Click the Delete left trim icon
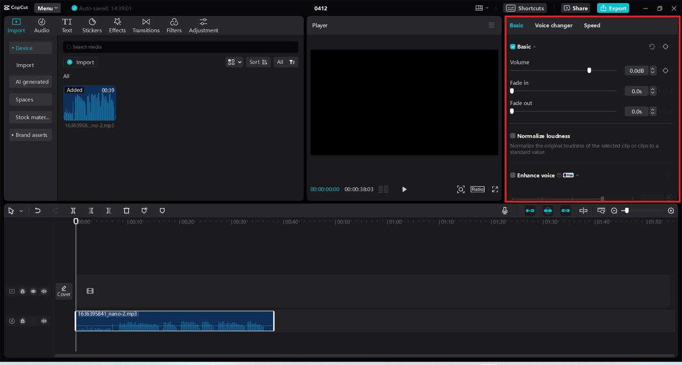Screen dimensions: 682x365 (91, 211)
